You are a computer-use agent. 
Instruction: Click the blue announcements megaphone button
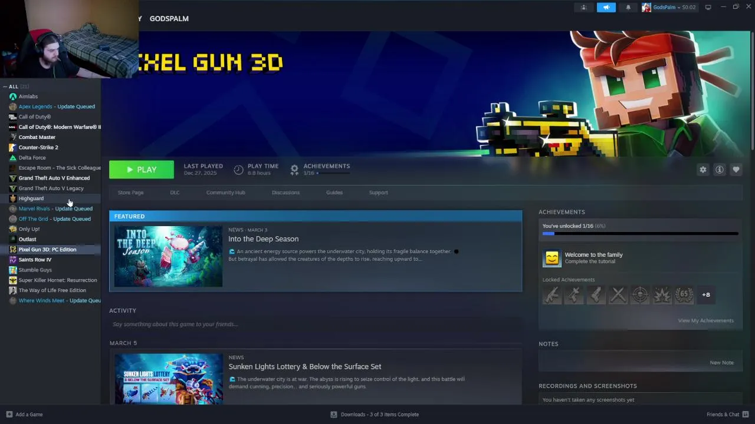(606, 7)
